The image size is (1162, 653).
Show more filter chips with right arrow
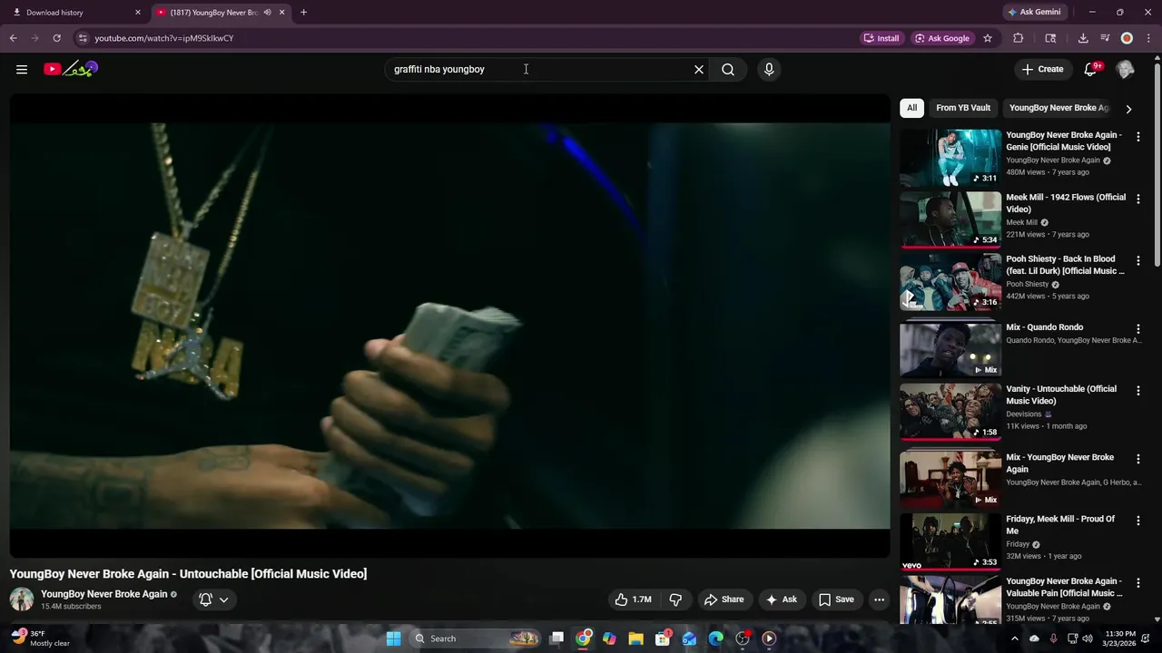coord(1128,109)
